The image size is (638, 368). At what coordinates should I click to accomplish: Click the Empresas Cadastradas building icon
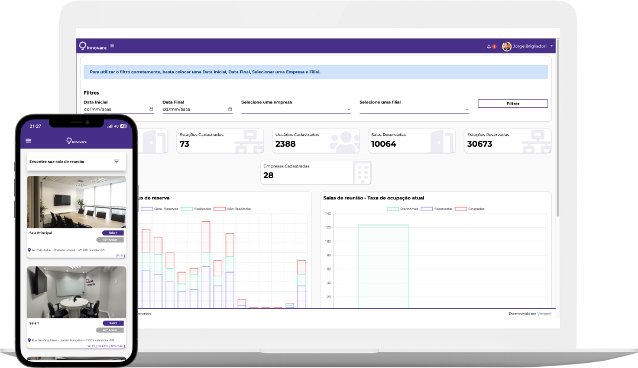click(x=362, y=173)
